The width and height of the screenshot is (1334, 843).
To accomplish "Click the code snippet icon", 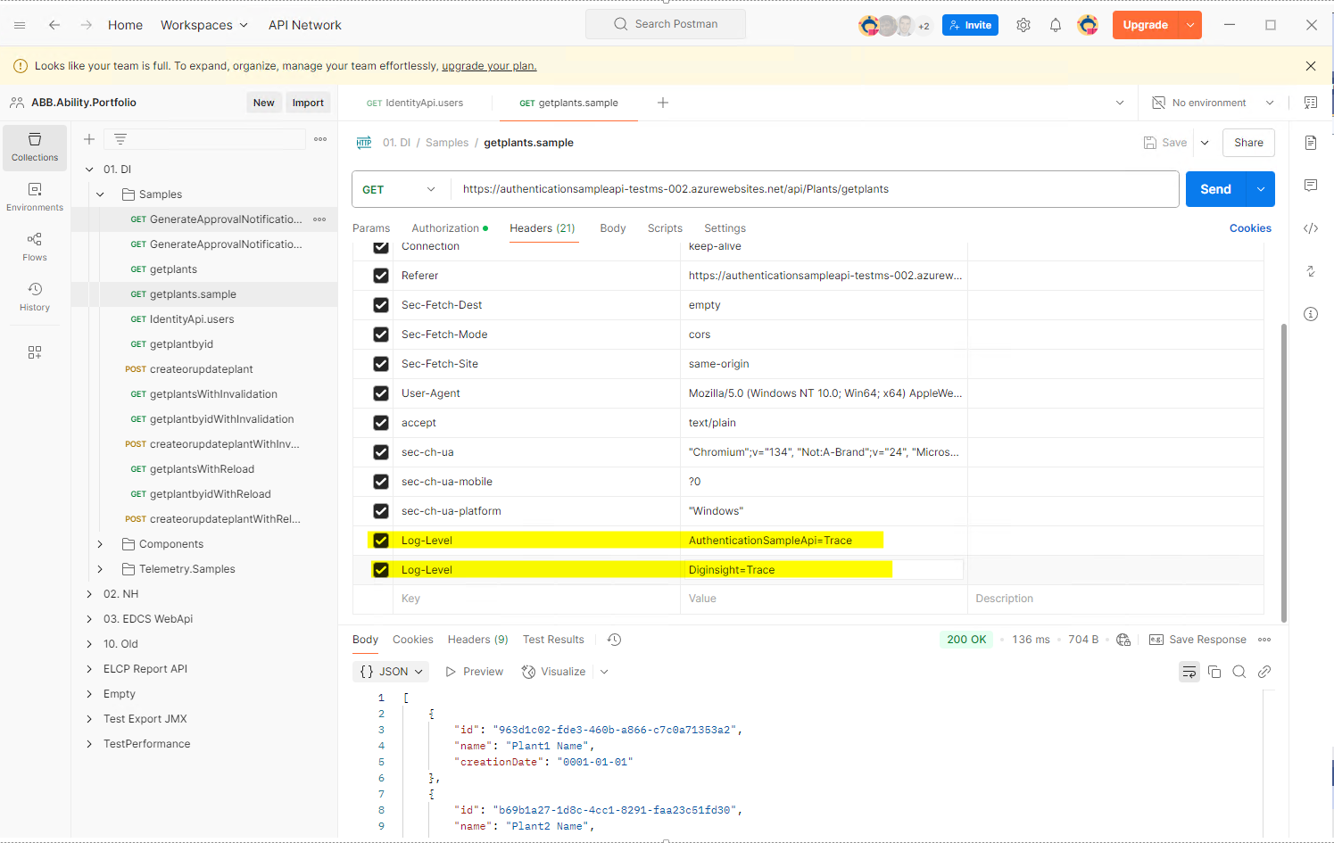I will 1310,228.
